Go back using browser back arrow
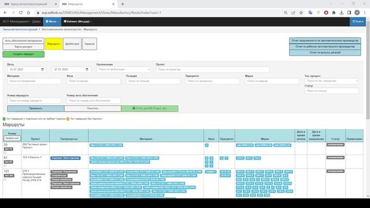 click(5, 13)
